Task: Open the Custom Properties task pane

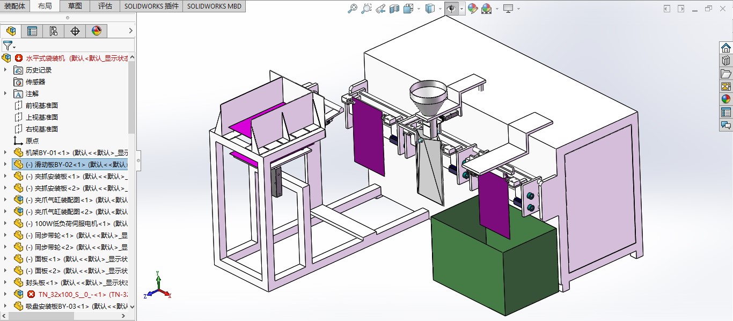Action: pos(726,112)
